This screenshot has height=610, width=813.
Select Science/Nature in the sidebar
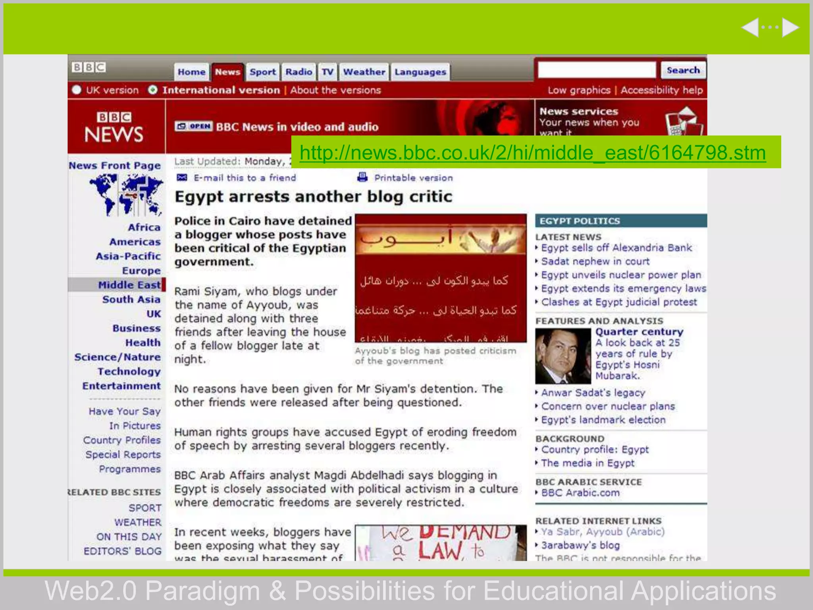click(118, 357)
